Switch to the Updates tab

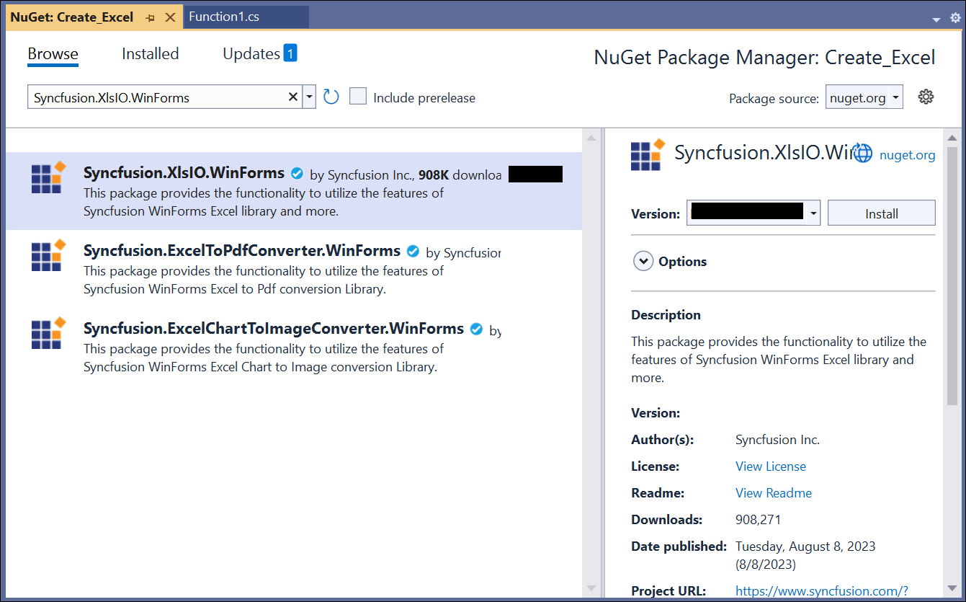tap(251, 54)
